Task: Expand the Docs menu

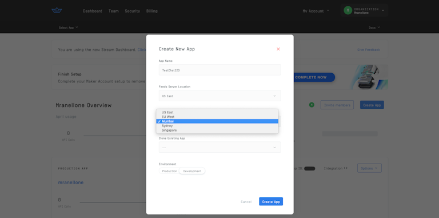Action: [x=374, y=27]
